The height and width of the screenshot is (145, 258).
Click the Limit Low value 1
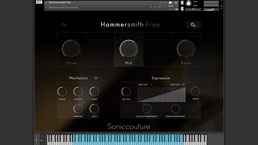(x=151, y=85)
